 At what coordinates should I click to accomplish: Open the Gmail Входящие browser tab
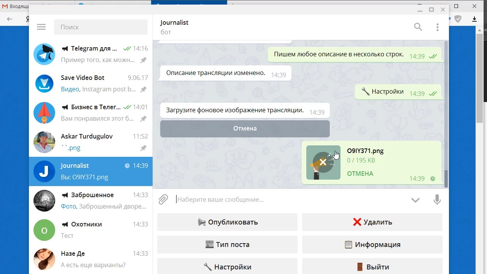click(15, 6)
